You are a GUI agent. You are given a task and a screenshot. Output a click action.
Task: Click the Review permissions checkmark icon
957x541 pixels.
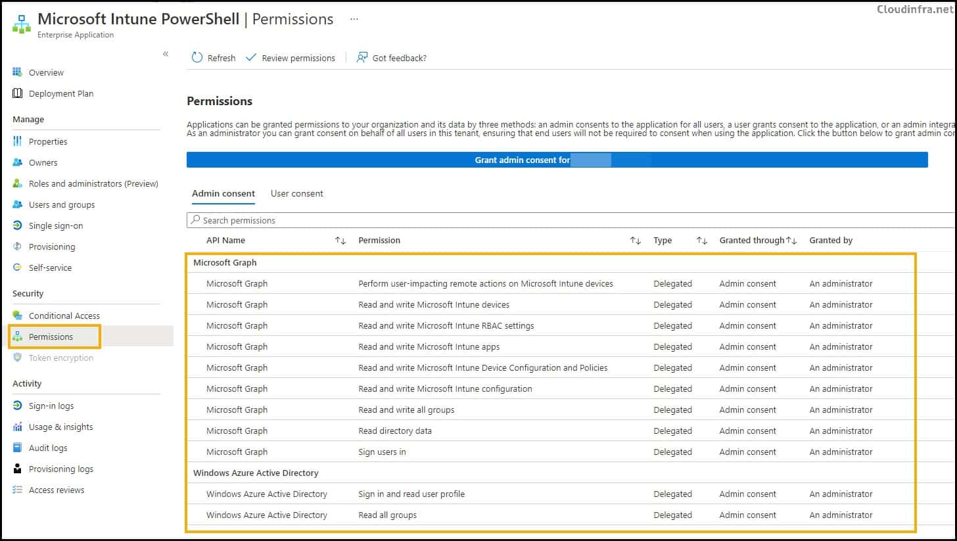(250, 58)
